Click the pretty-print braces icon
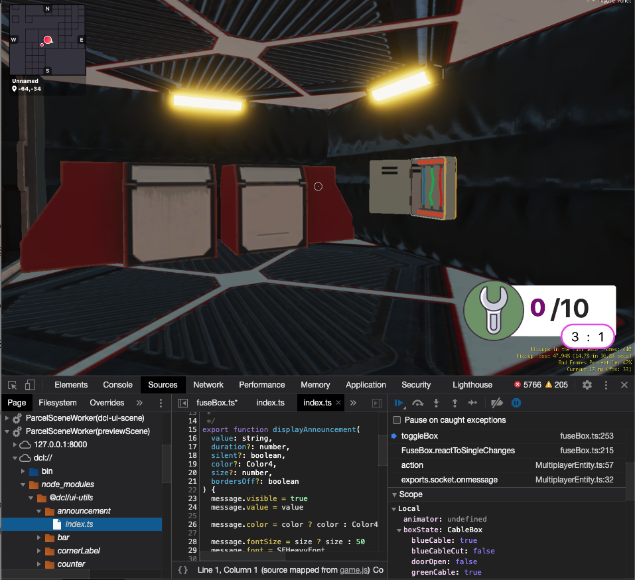Screen dimensions: 635x580 click(x=182, y=570)
